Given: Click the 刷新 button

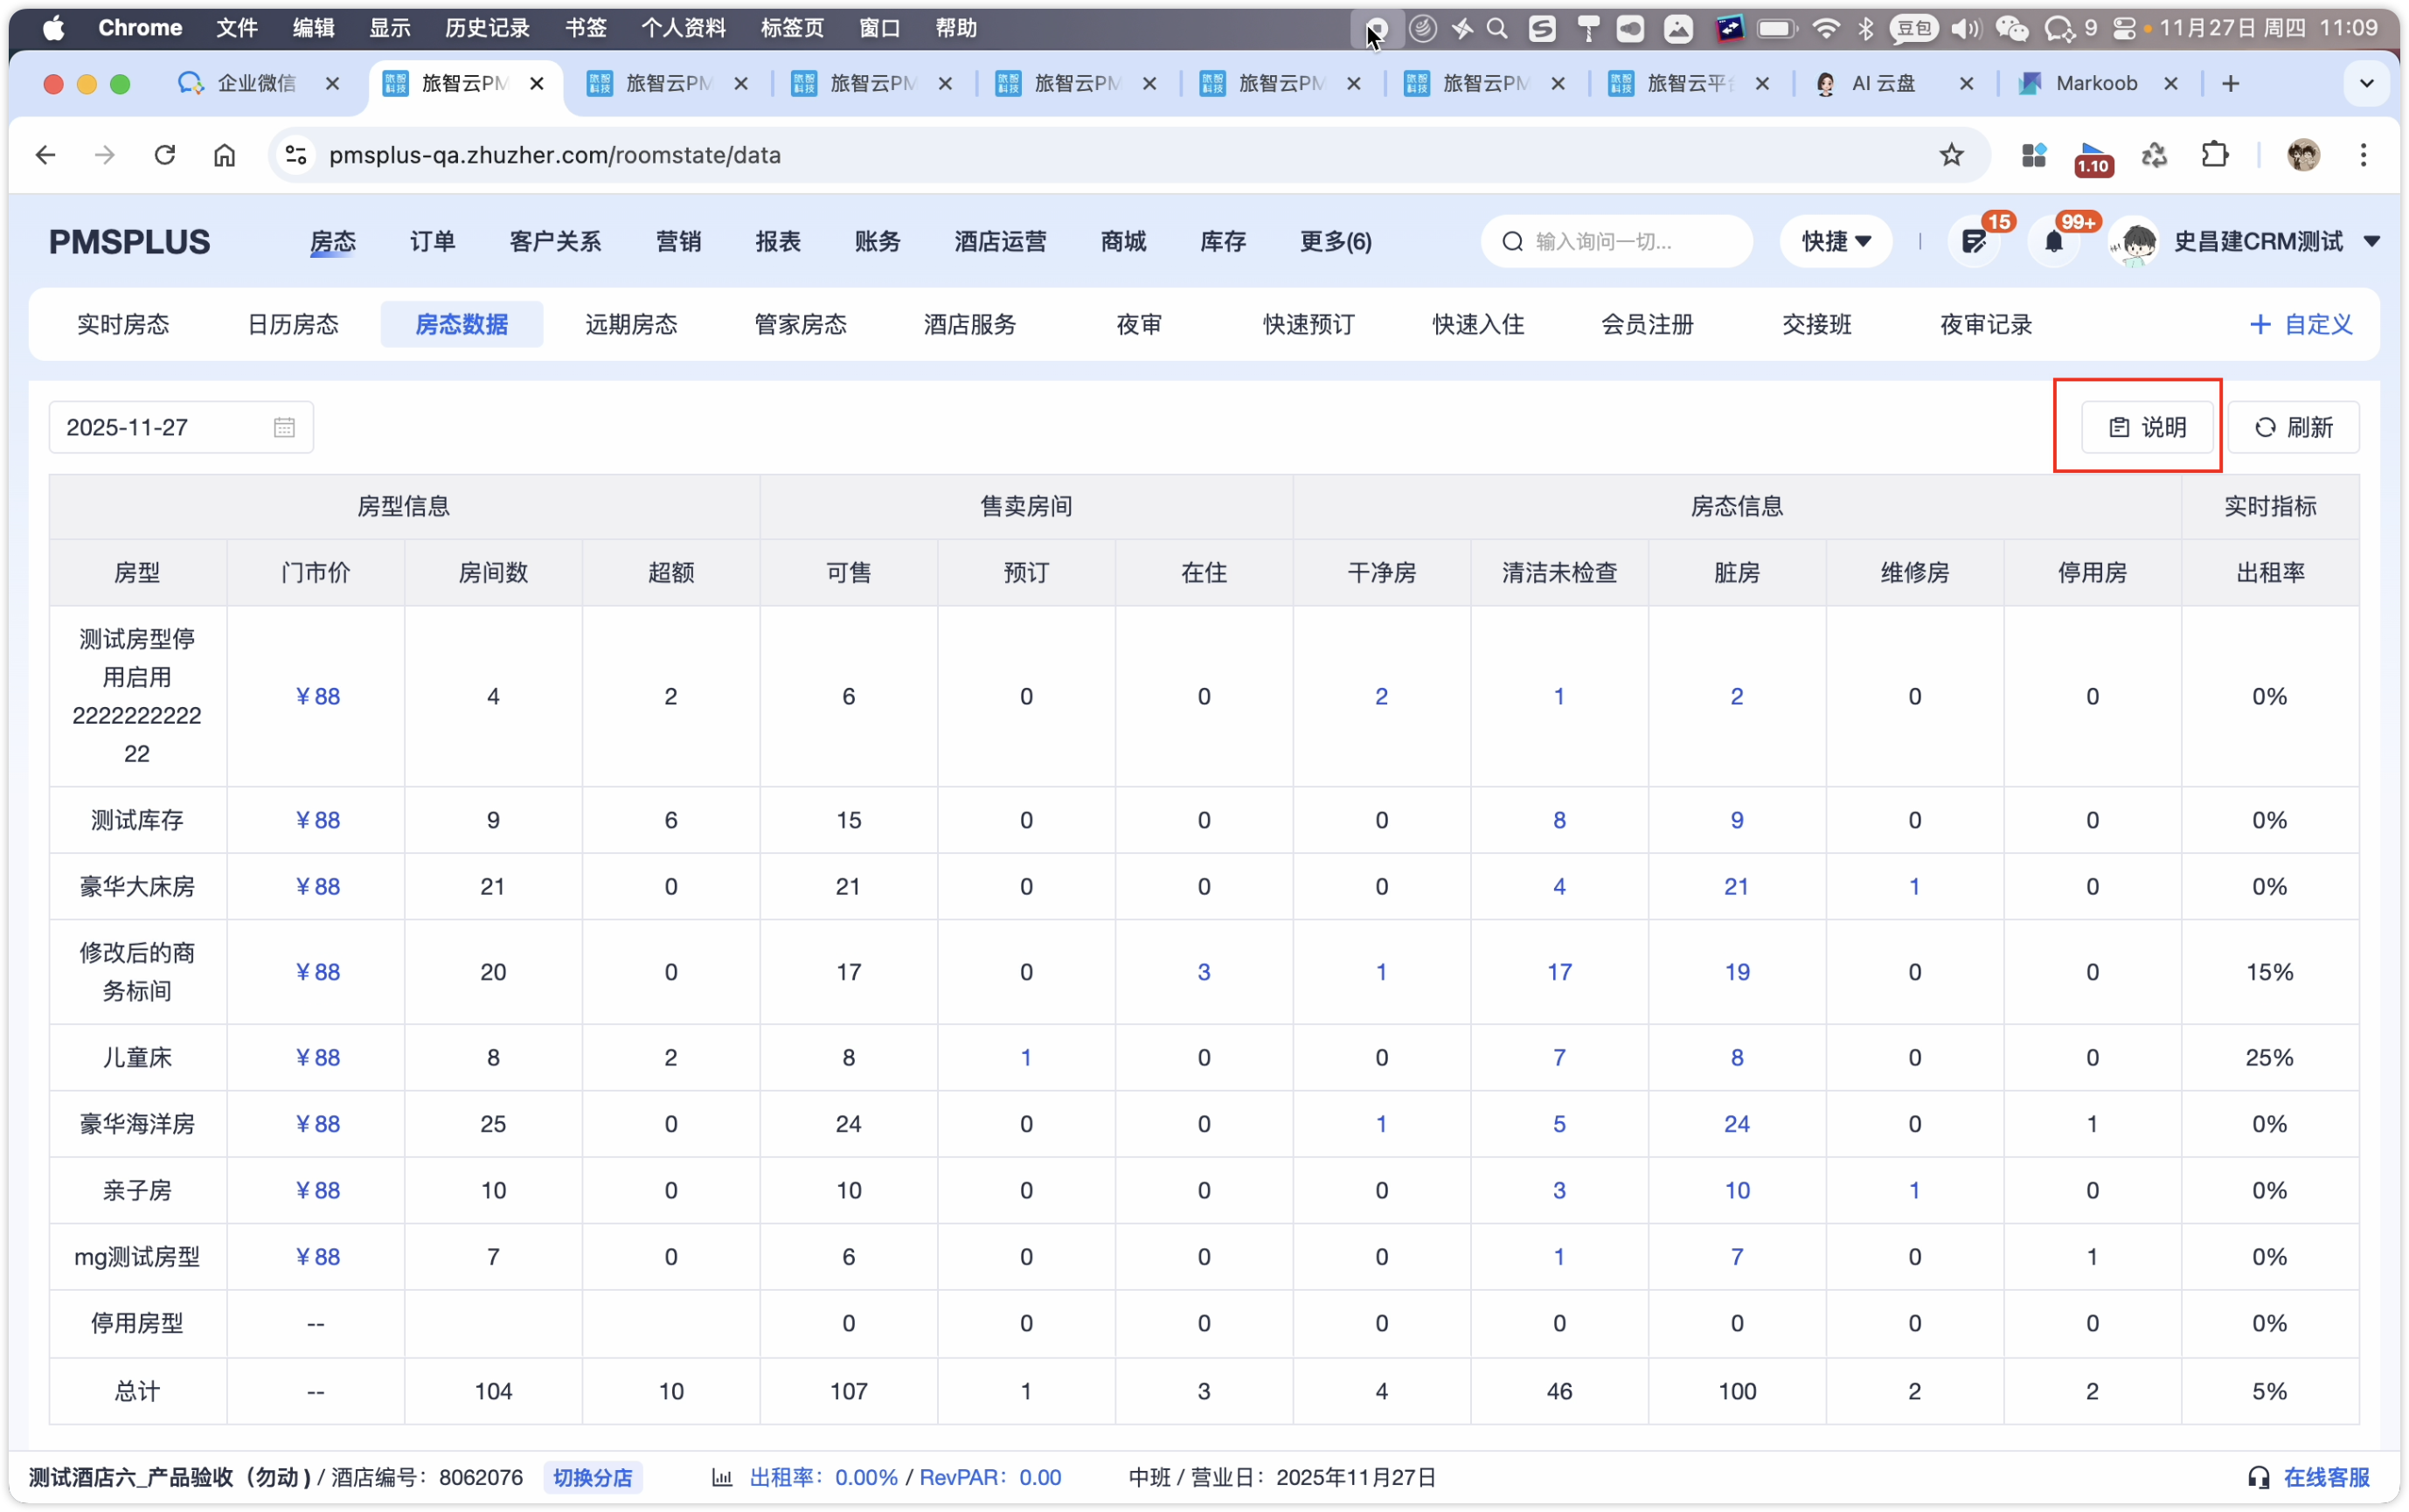Looking at the screenshot, I should click(2293, 427).
